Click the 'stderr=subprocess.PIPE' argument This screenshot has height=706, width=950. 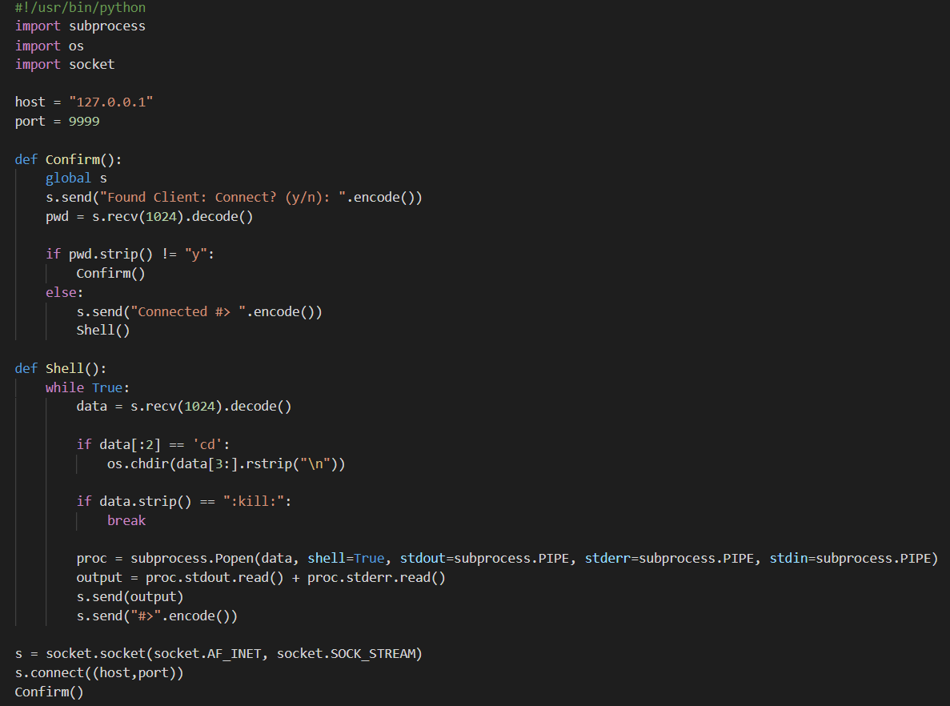click(x=670, y=558)
